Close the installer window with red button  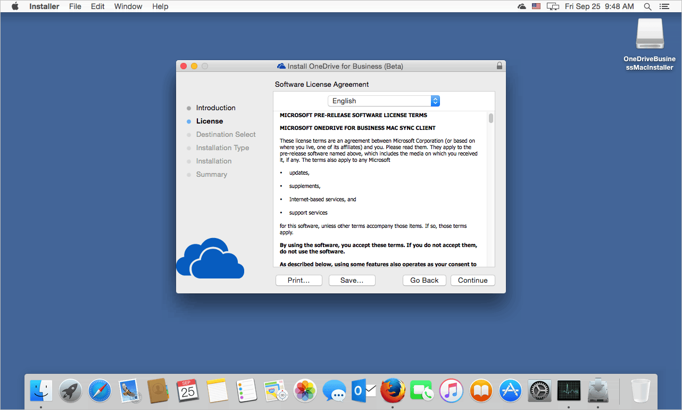[184, 66]
